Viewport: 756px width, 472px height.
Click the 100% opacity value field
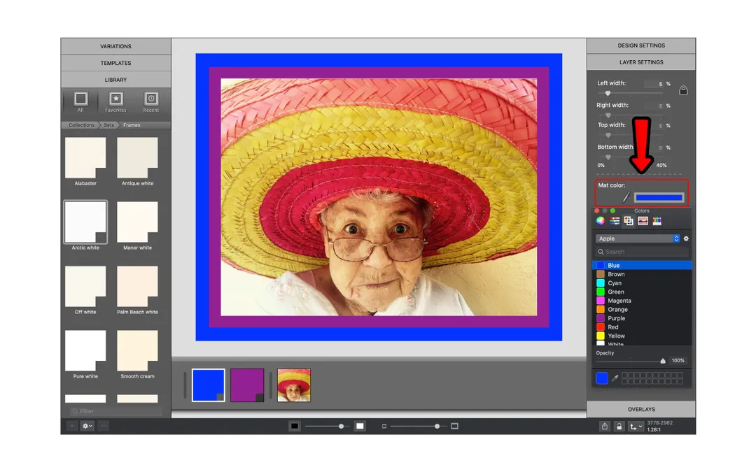(678, 361)
